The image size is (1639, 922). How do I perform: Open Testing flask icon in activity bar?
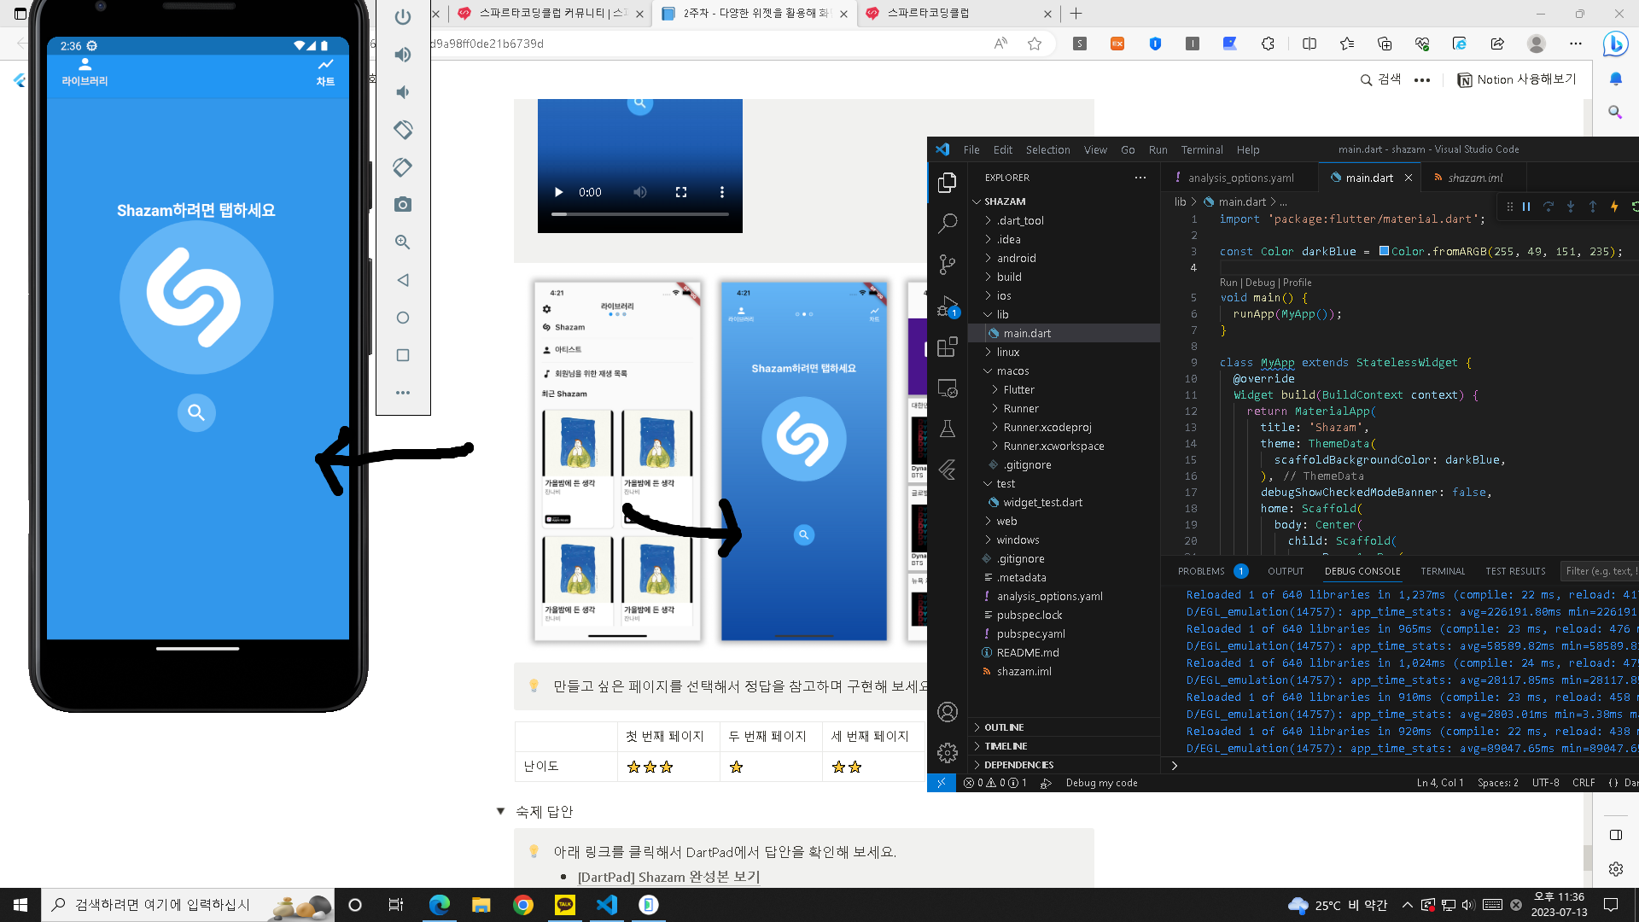pyautogui.click(x=948, y=429)
